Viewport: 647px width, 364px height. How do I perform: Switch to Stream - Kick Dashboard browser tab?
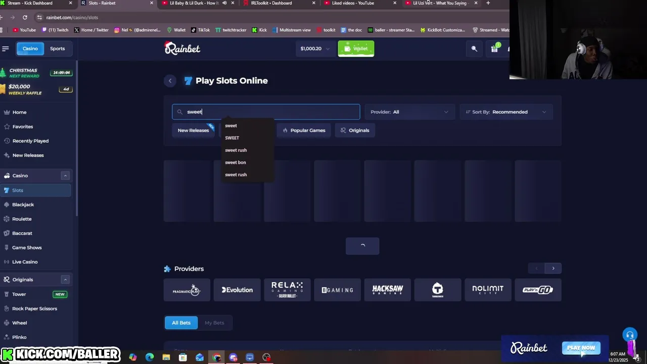[x=34, y=3]
